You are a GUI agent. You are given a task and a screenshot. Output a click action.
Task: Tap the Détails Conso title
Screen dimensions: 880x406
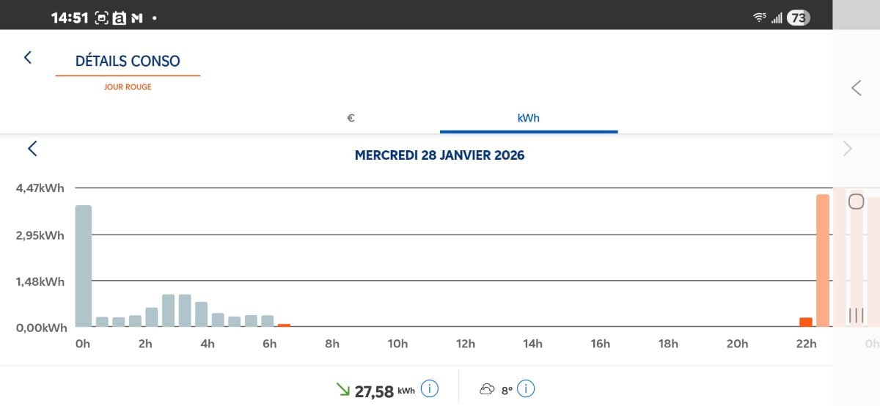(x=128, y=61)
